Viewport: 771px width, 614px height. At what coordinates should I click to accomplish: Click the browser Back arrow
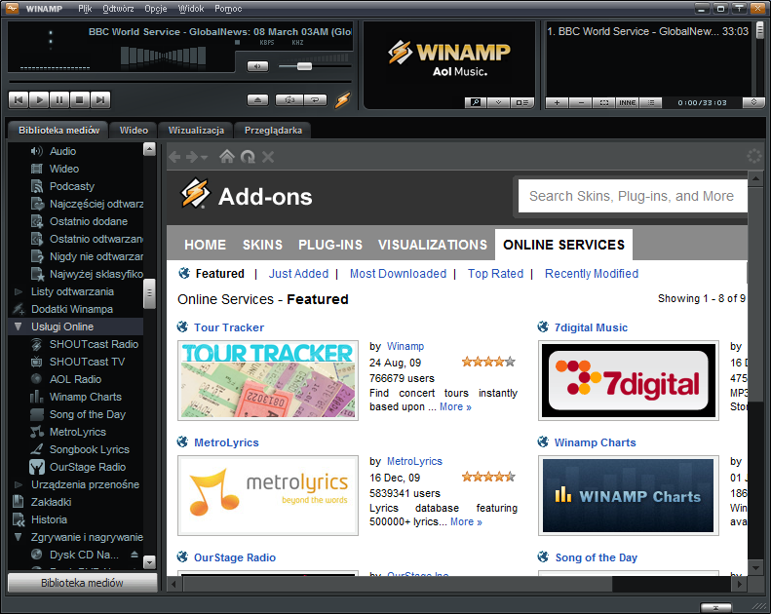(x=174, y=157)
